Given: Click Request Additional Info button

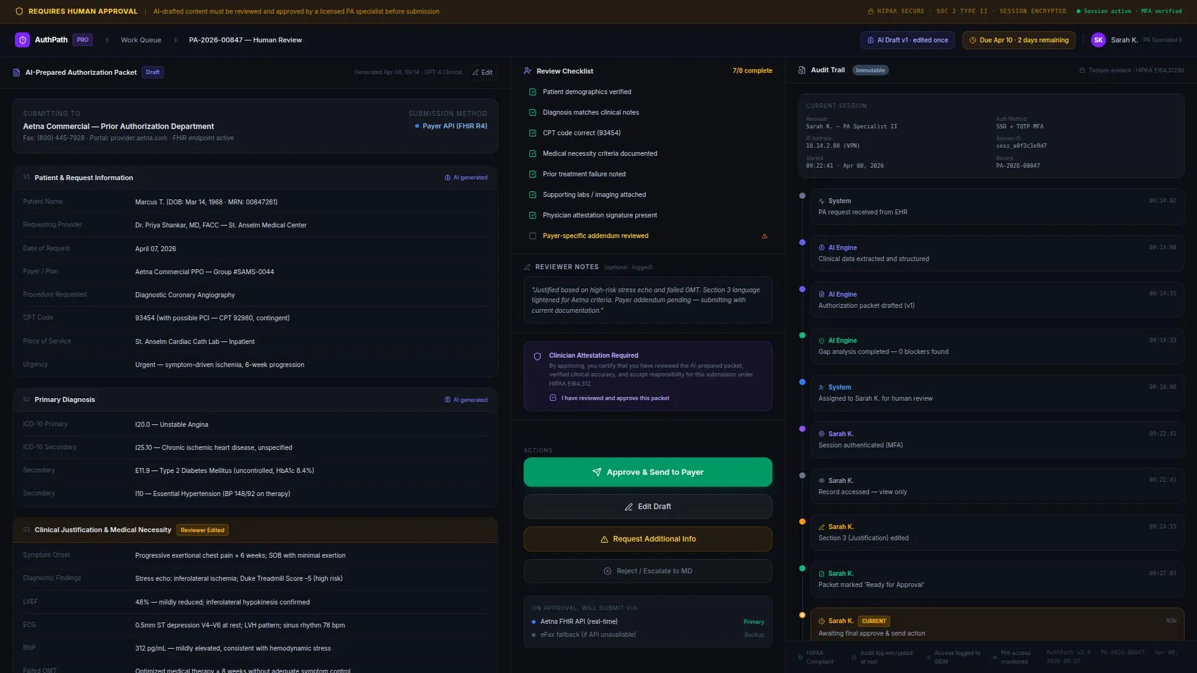Looking at the screenshot, I should [x=648, y=540].
